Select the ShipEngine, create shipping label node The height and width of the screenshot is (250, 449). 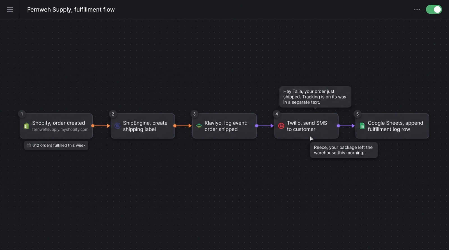(x=143, y=126)
